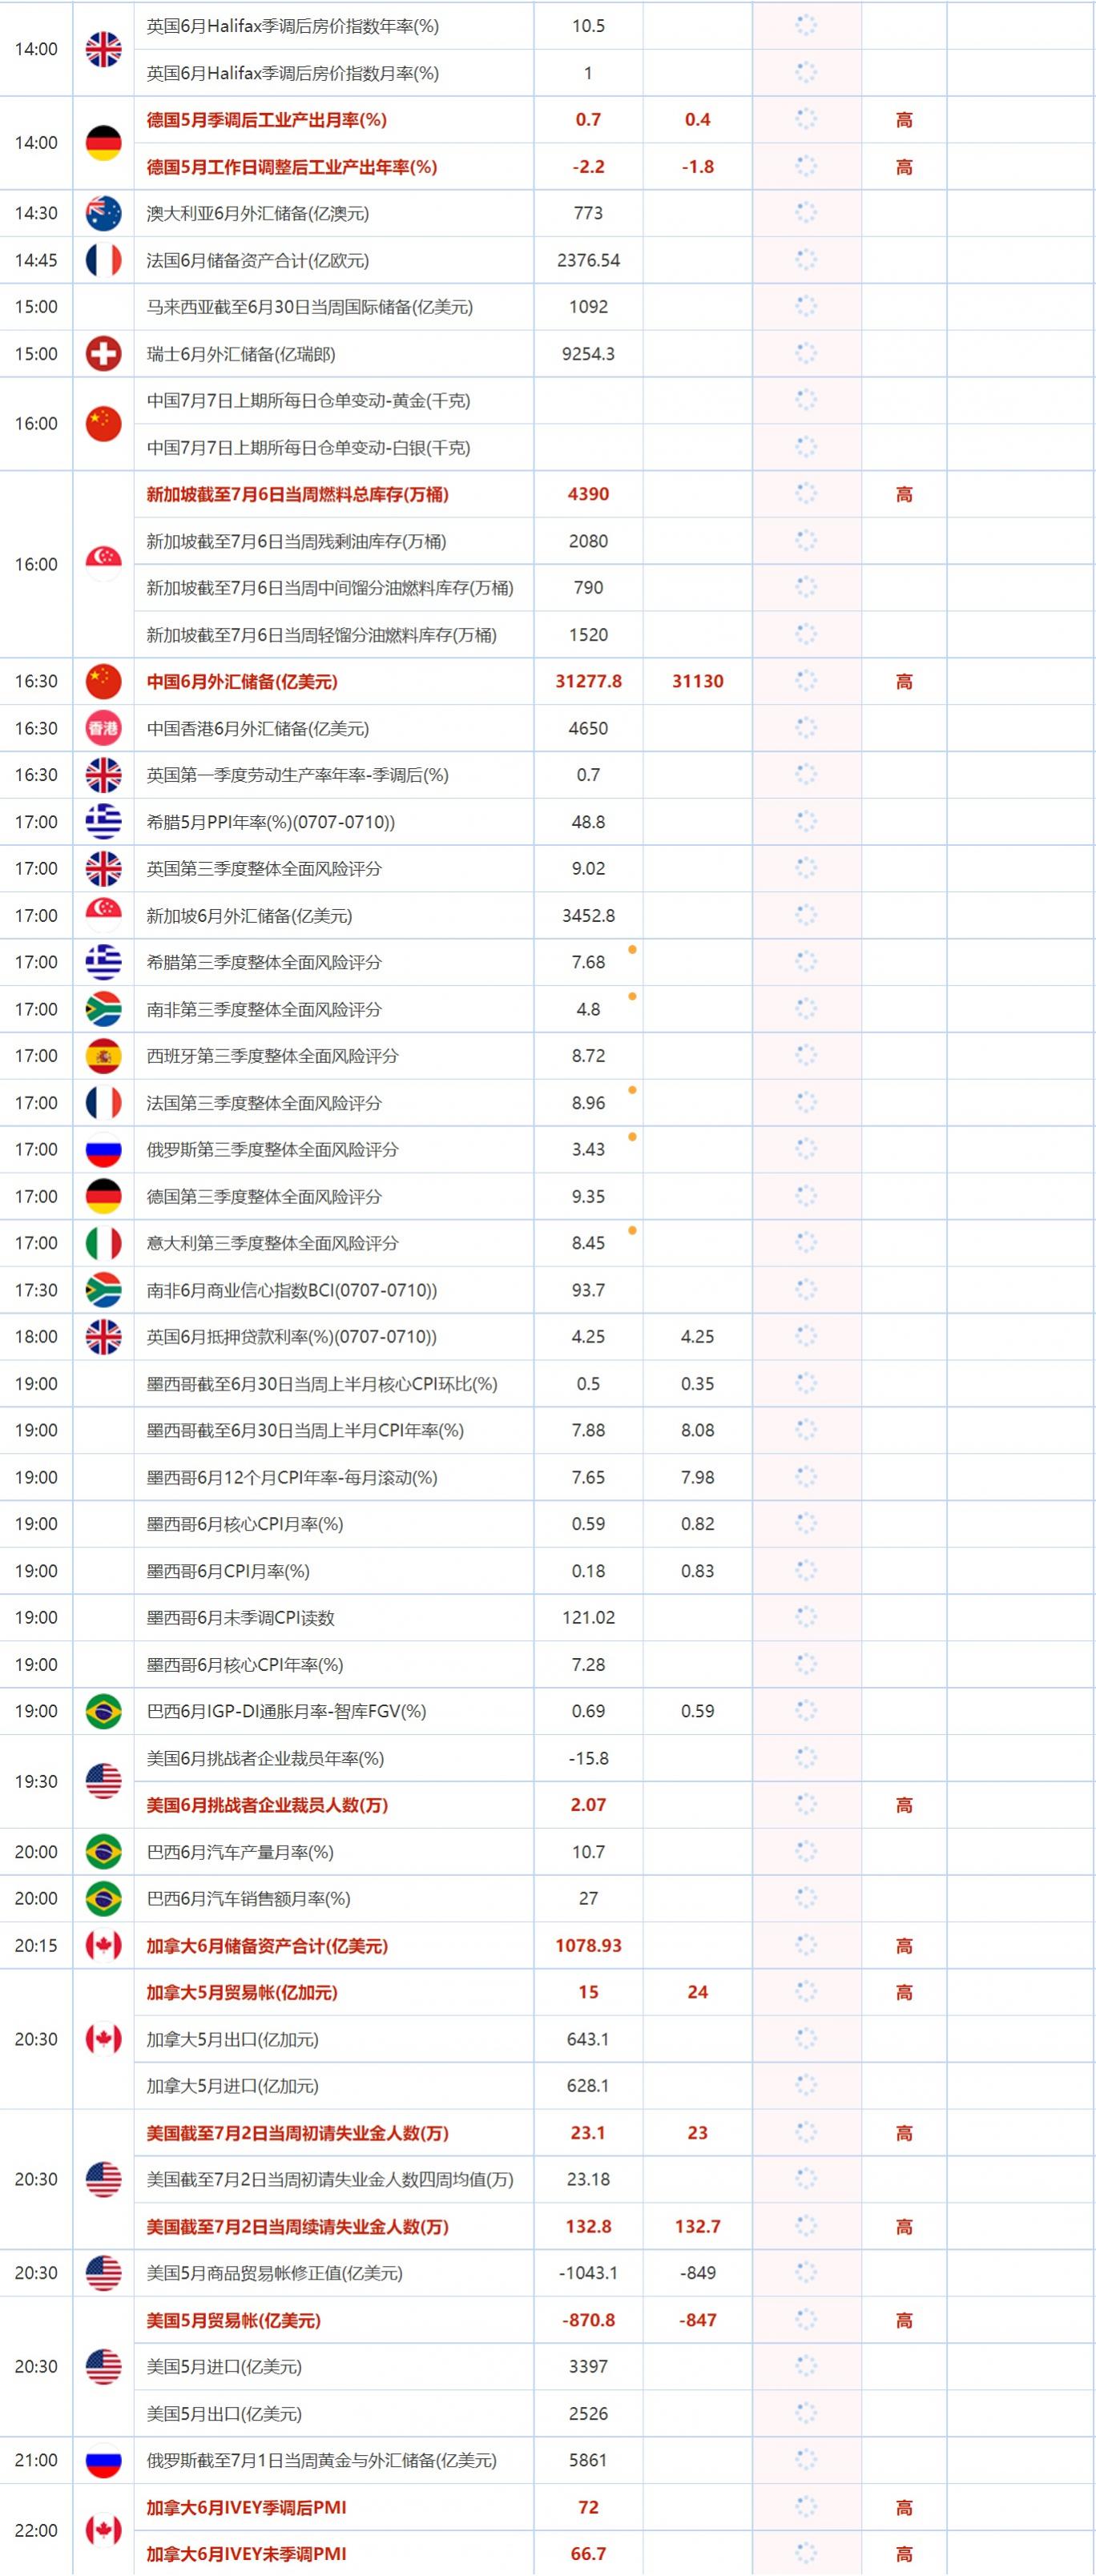Click the Canada flag beside 加拿大6月储备资产合计
Image resolution: width=1096 pixels, height=2576 pixels.
pyautogui.click(x=103, y=1945)
